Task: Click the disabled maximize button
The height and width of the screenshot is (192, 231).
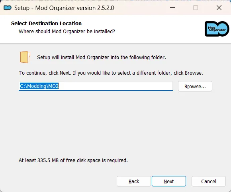Action: 196,8
